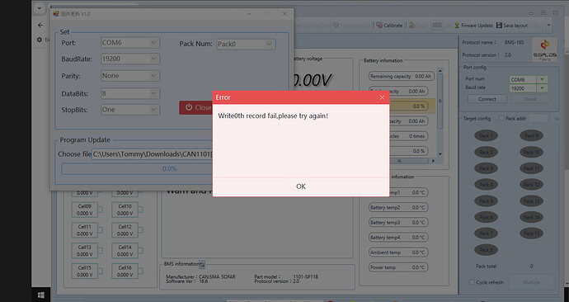This screenshot has height=302, width=569.
Task: Click the grayed History record toolbar item
Action: coord(351,26)
